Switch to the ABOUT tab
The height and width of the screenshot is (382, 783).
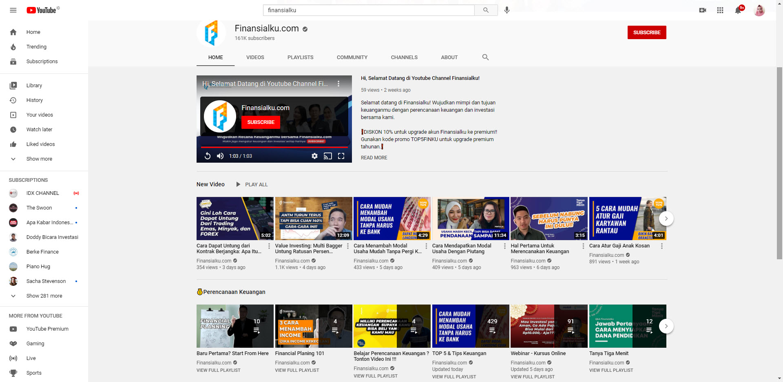click(449, 57)
